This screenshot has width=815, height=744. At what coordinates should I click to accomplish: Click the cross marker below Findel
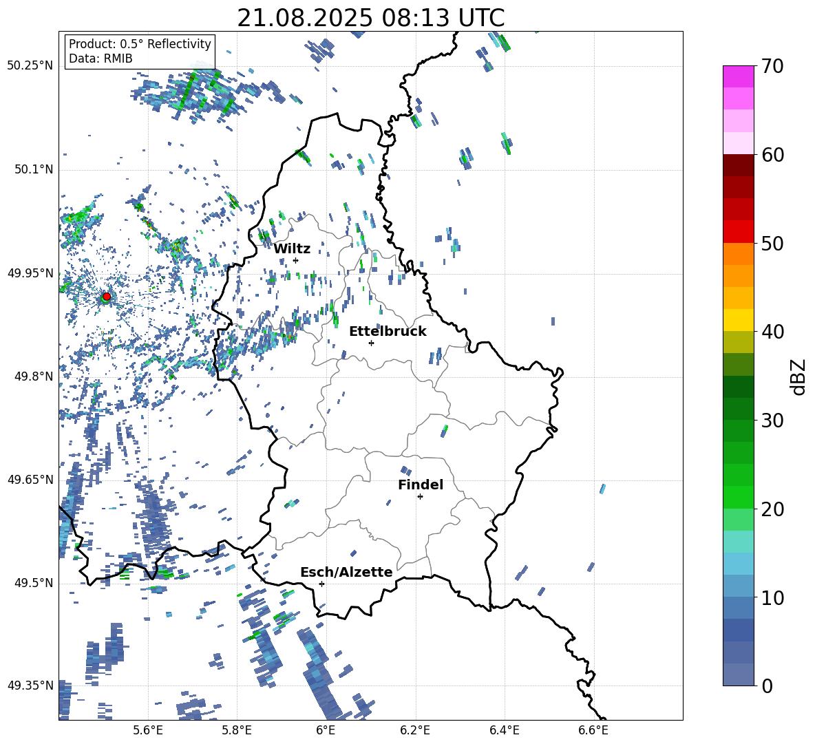pyautogui.click(x=420, y=497)
